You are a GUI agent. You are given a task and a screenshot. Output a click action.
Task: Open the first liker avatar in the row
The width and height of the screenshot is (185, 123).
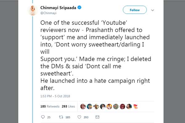click(83, 106)
